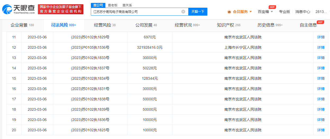
Task: Open 详情 for case 苏0102执1829号
Action: (321, 37)
